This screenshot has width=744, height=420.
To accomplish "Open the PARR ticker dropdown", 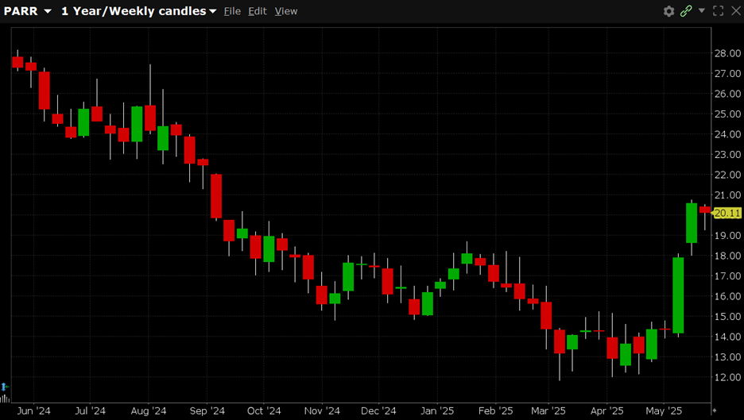I will pos(28,11).
